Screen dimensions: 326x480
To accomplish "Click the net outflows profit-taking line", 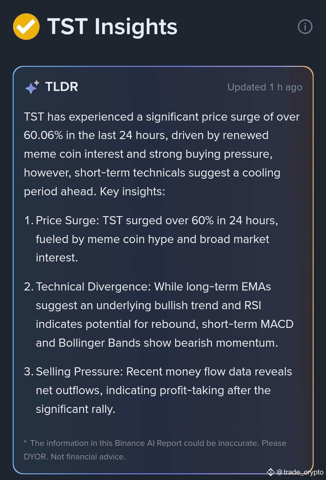I will pos(153,390).
